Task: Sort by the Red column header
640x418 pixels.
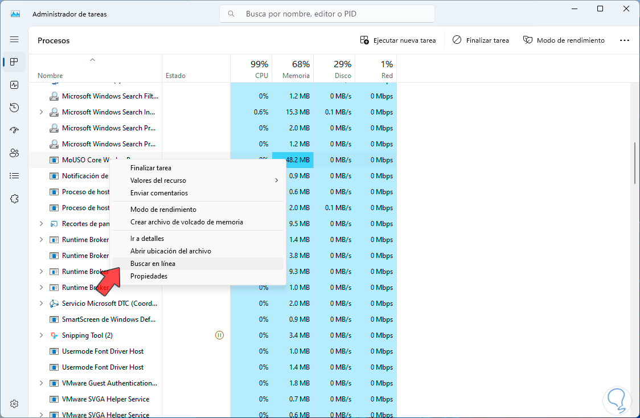Action: coord(376,68)
